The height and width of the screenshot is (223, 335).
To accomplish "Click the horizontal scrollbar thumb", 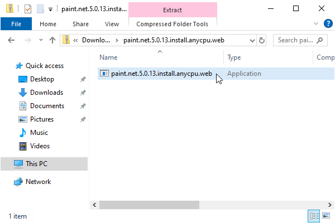I will [149, 205].
